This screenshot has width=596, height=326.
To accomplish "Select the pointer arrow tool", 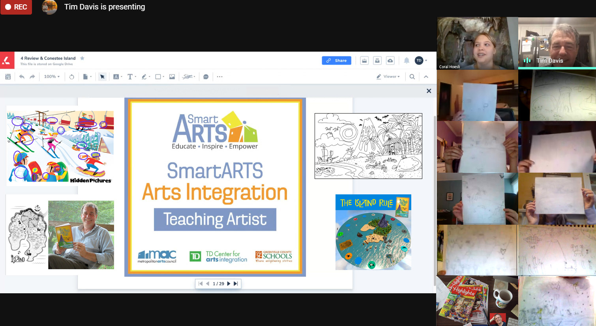I will 102,76.
